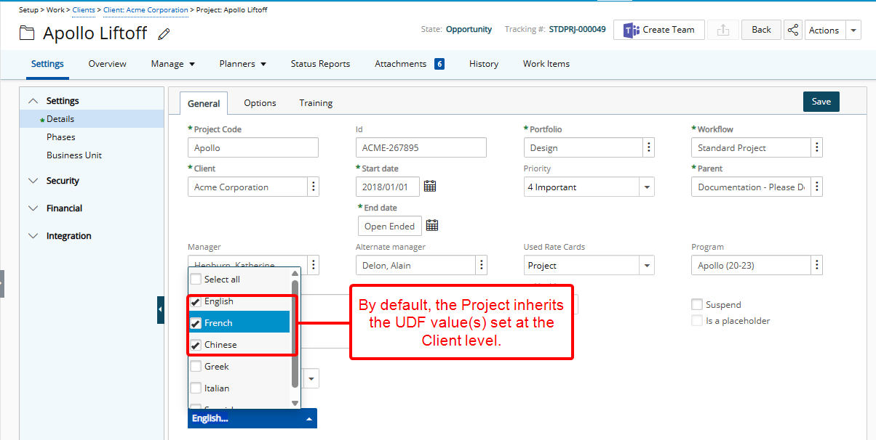
Task: Follow the Client: Acme Corporation breadcrumb link
Action: pos(146,10)
